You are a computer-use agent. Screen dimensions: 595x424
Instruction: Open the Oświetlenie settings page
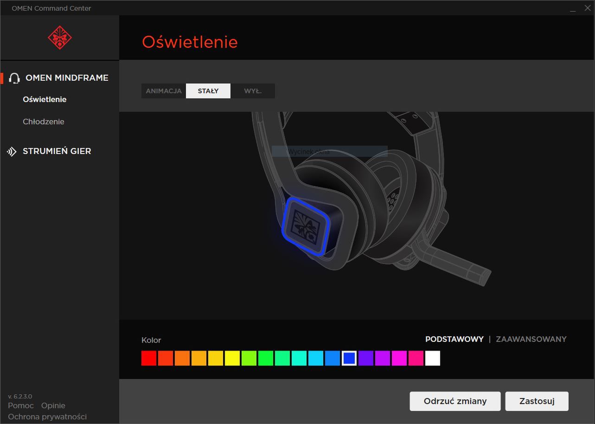[x=45, y=99]
